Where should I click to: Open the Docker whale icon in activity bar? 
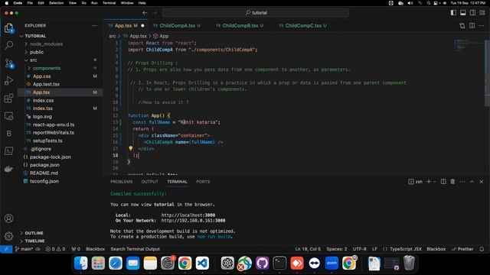(8, 169)
